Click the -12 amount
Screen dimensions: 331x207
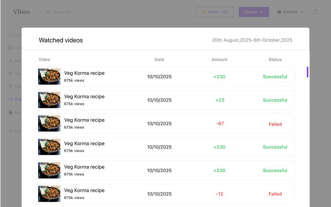click(x=219, y=194)
